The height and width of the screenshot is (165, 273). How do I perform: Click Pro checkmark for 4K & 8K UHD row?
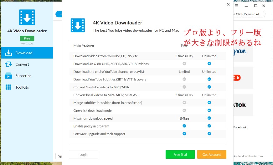[x=209, y=64]
